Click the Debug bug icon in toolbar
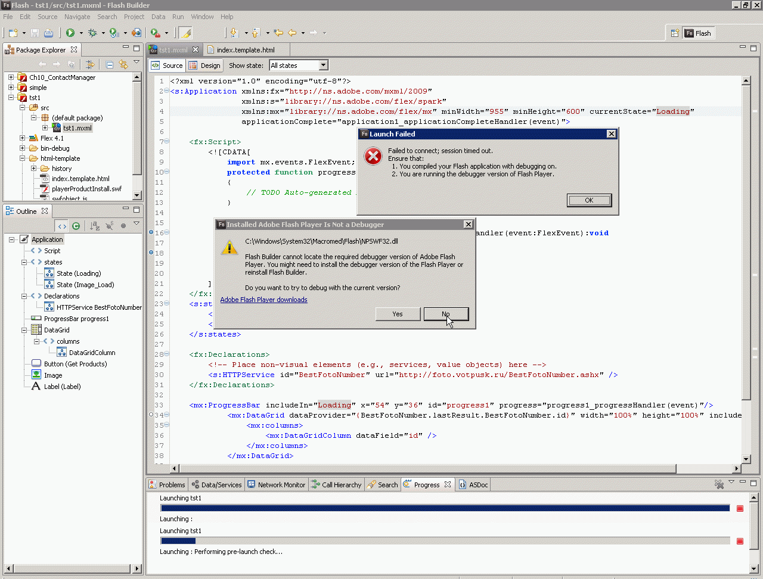Screen dimensions: 763x579 pyautogui.click(x=92, y=33)
